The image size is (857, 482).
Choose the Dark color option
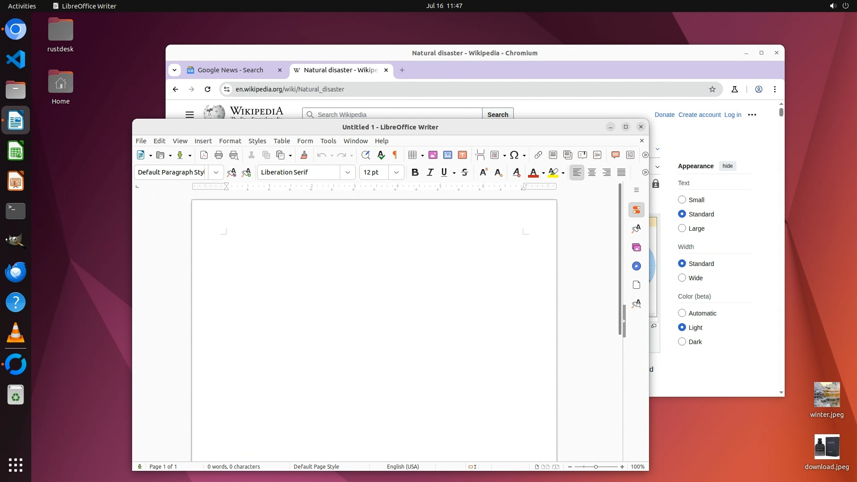pos(682,341)
